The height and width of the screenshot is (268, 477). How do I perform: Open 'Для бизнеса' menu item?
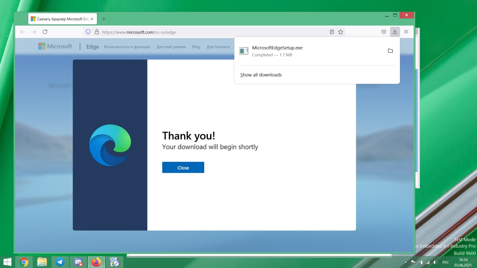[x=218, y=47]
